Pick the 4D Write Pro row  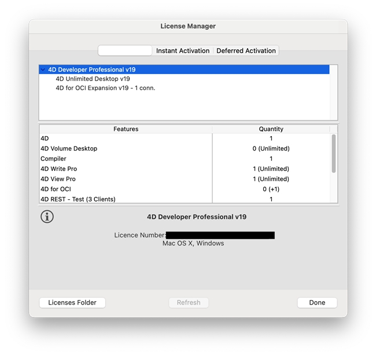[58, 169]
